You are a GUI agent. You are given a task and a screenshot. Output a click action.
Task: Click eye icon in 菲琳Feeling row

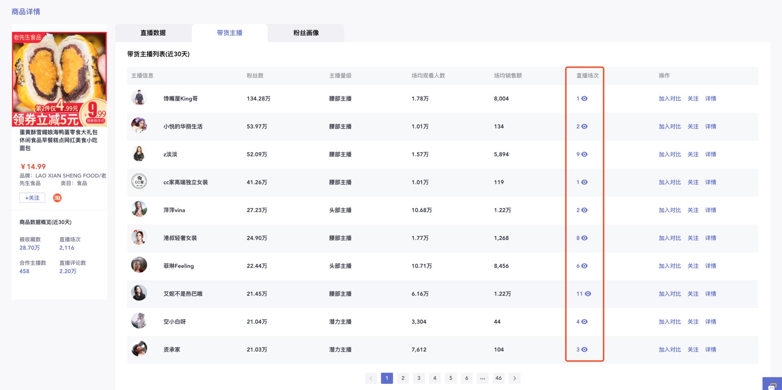[584, 266]
